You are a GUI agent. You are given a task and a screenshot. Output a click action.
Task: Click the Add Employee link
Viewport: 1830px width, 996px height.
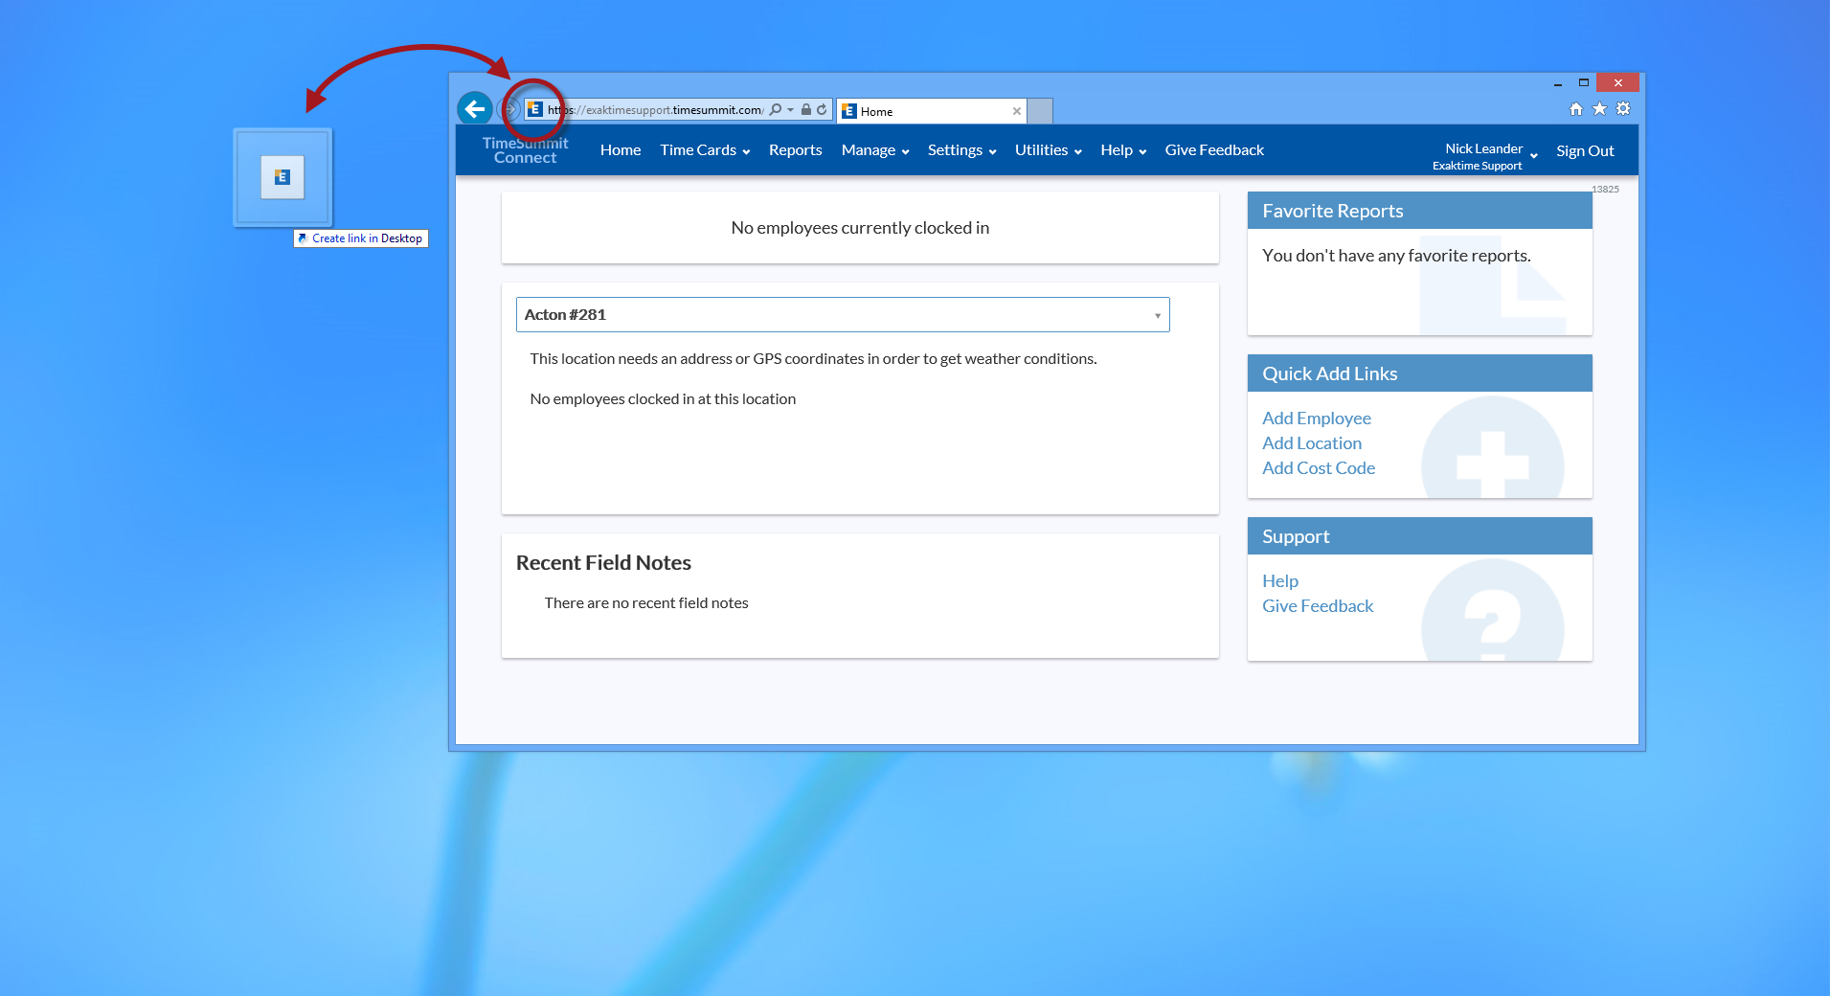[1316, 419]
